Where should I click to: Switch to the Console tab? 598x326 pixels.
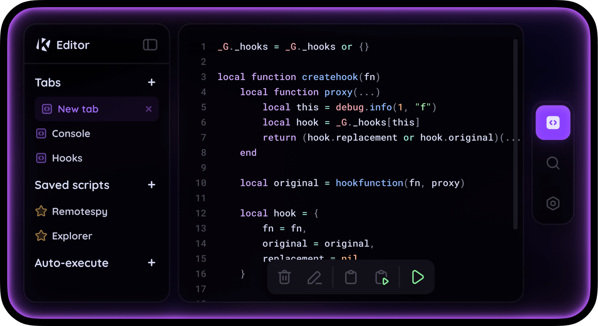(71, 134)
